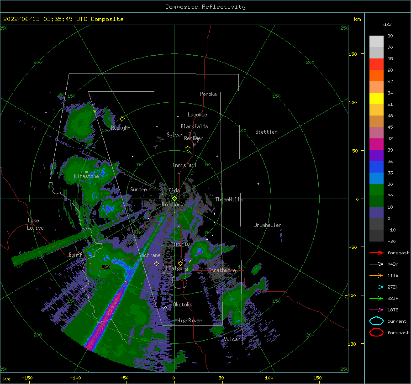Click the yellow diamond marker near RockyMH
The height and width of the screenshot is (384, 411).
pos(122,119)
